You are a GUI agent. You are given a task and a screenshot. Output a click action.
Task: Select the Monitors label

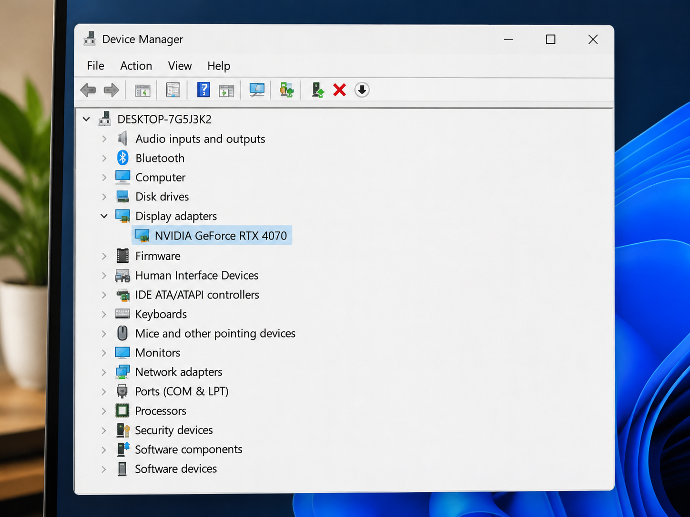(158, 353)
